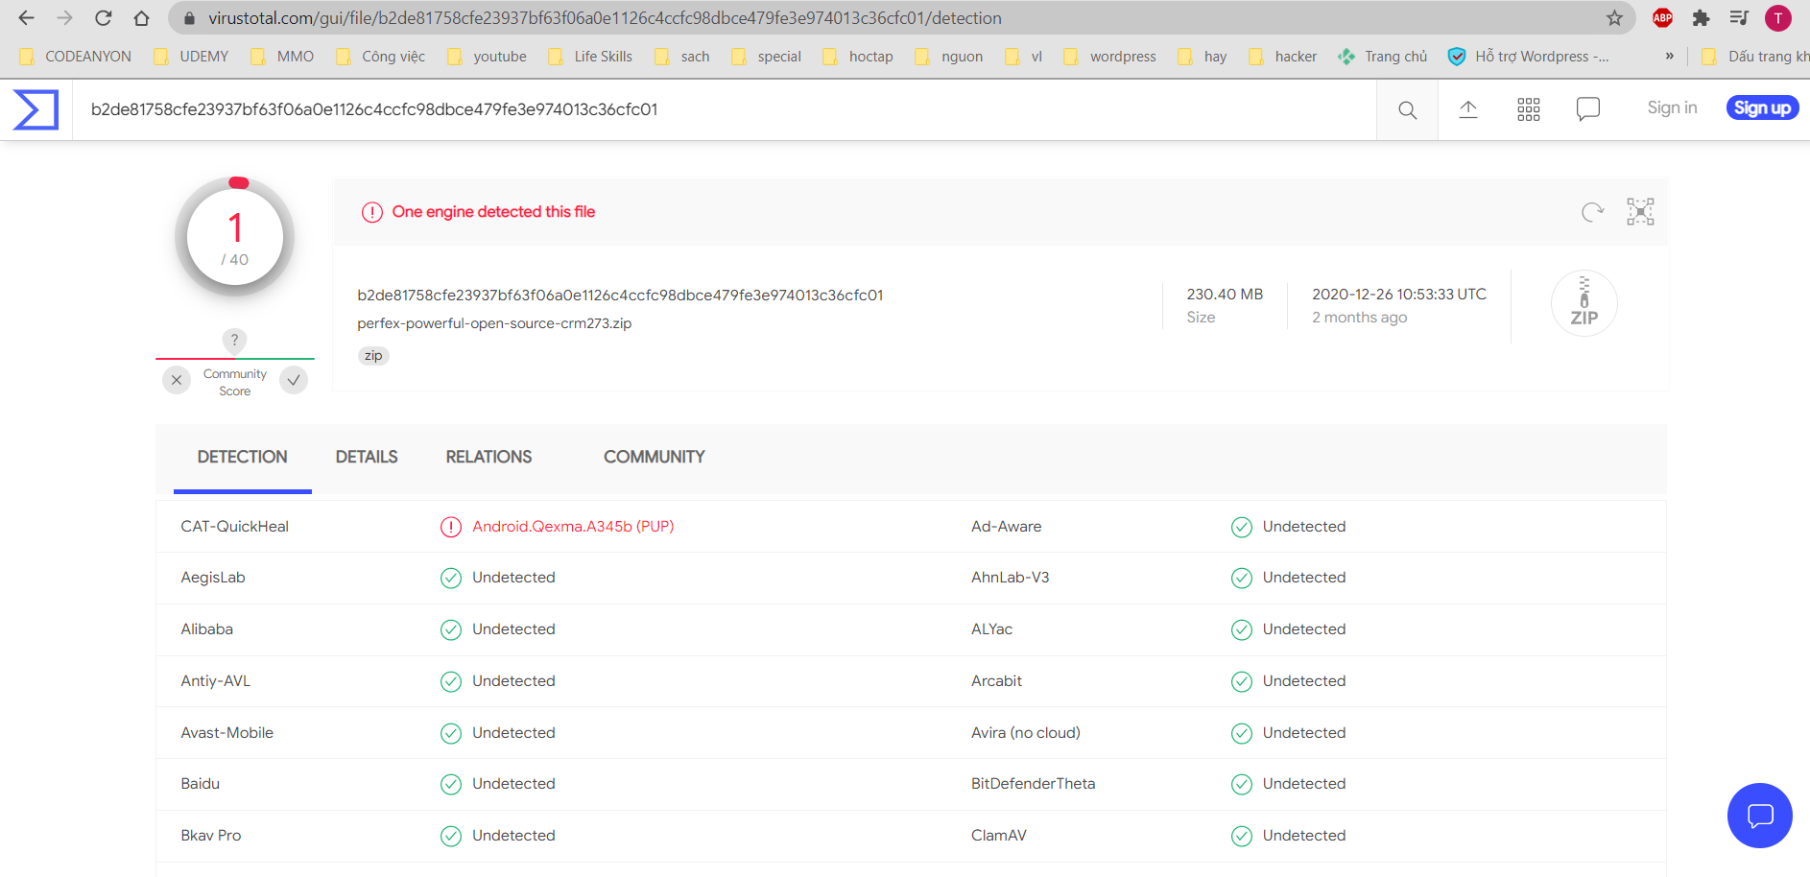Screen dimensions: 1810x877
Task: Open the youtube bookmark folder
Action: pyautogui.click(x=488, y=57)
